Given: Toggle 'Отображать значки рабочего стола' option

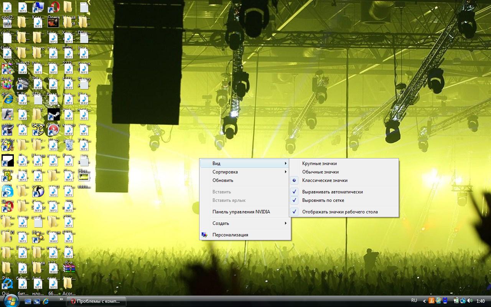Looking at the screenshot, I should 344,212.
